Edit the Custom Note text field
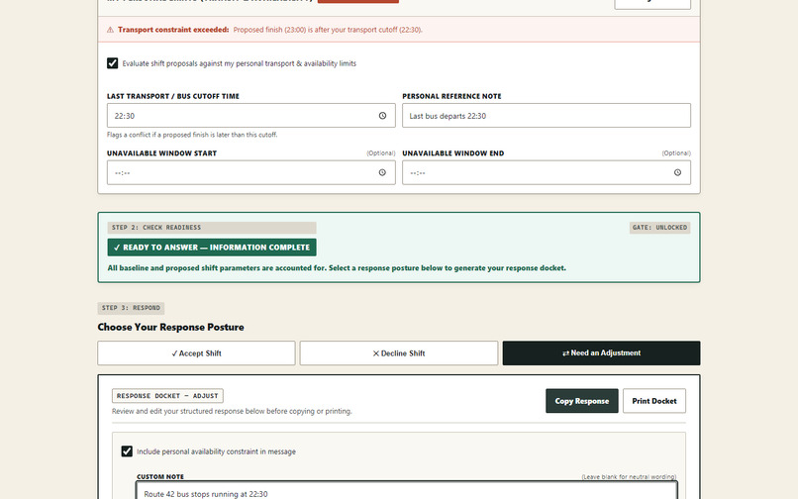The width and height of the screenshot is (798, 499). (x=407, y=491)
